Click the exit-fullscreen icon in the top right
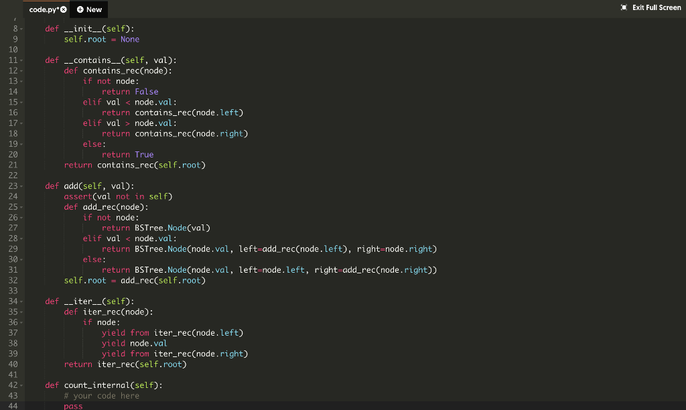 point(622,7)
